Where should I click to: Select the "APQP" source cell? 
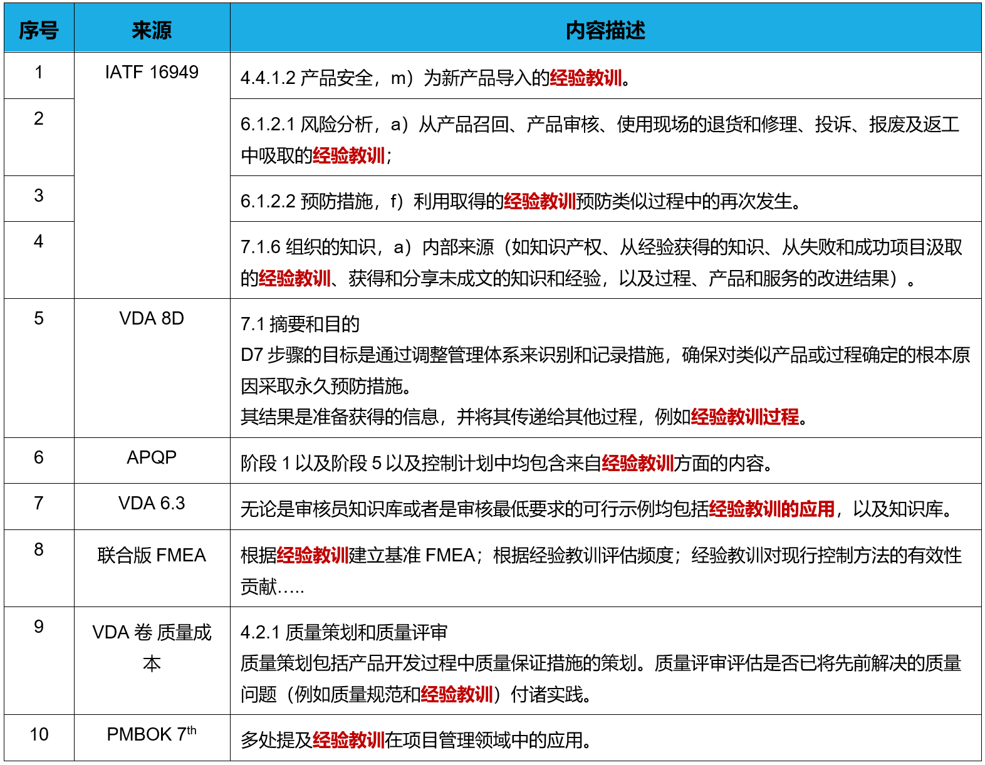click(152, 457)
